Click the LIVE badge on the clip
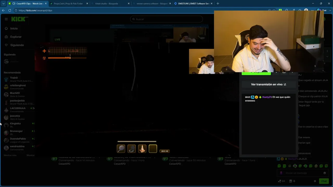Viewport: 333px width, 187px height. (57, 39)
